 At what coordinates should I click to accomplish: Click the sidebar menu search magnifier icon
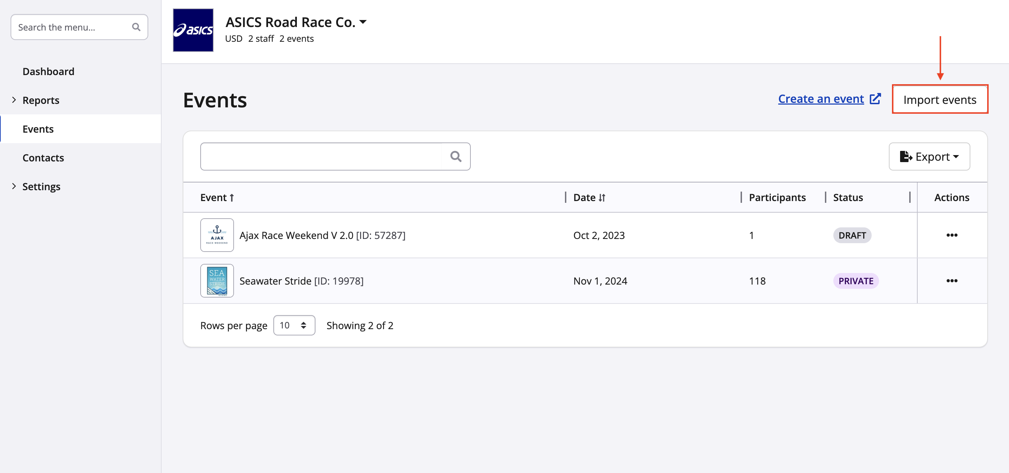click(136, 27)
